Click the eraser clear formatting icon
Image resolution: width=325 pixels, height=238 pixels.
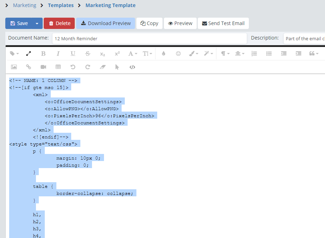coord(103,67)
